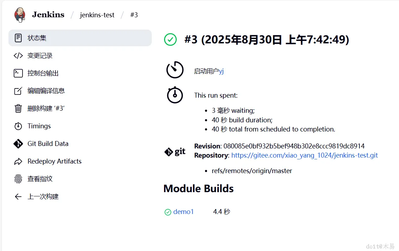
Task: Click the green build success status icon by #3
Action: [170, 39]
